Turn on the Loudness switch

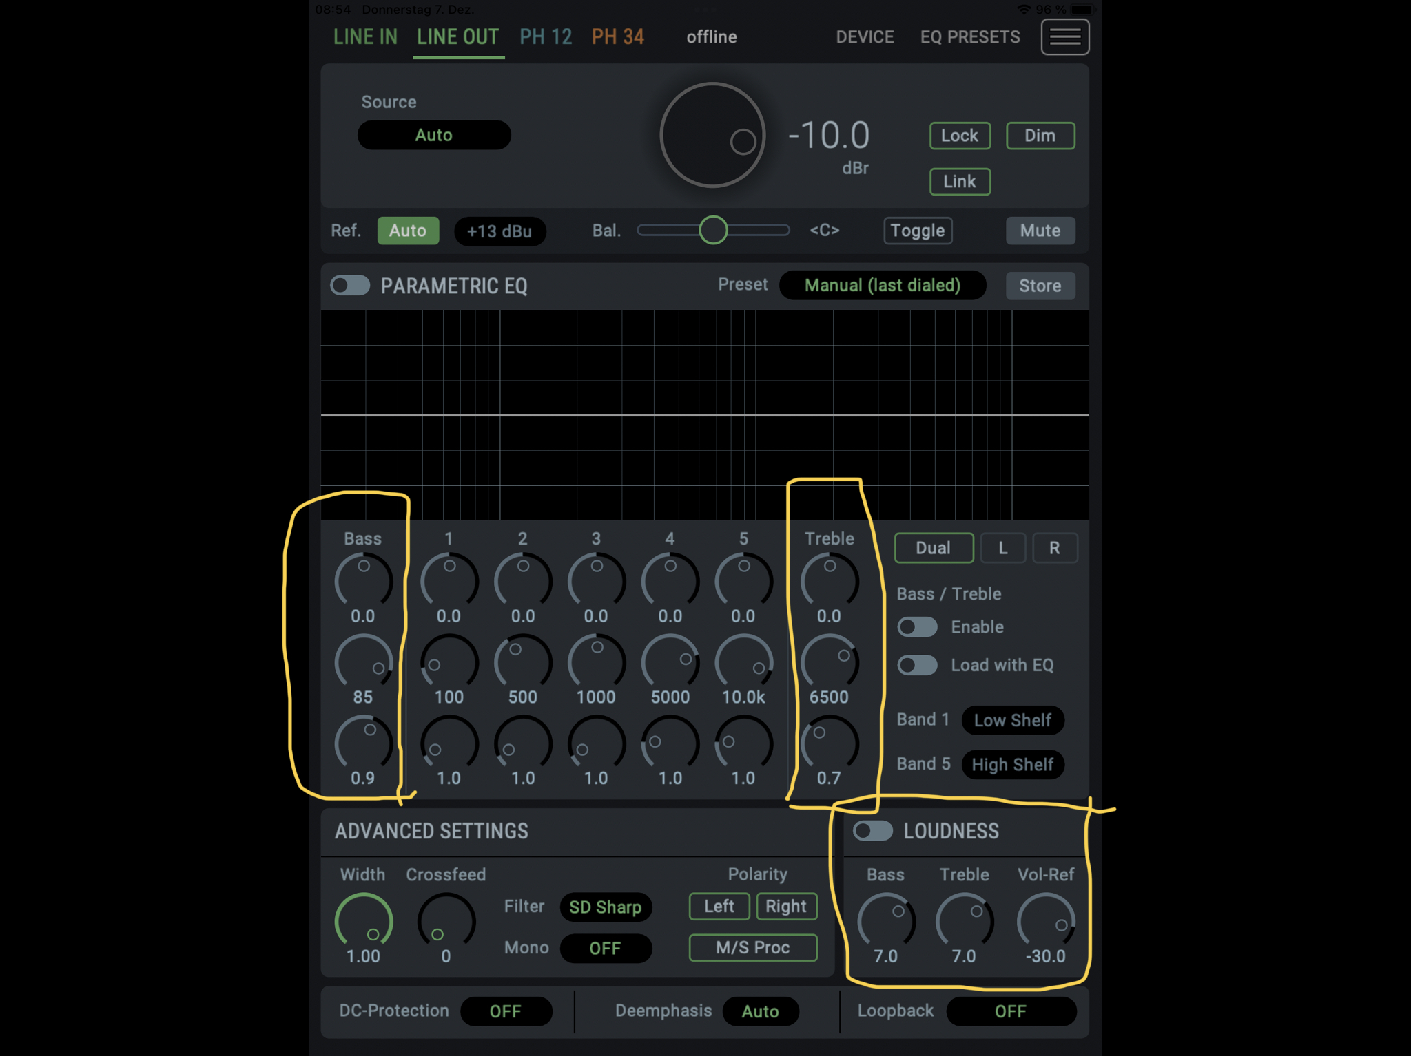[x=873, y=831]
